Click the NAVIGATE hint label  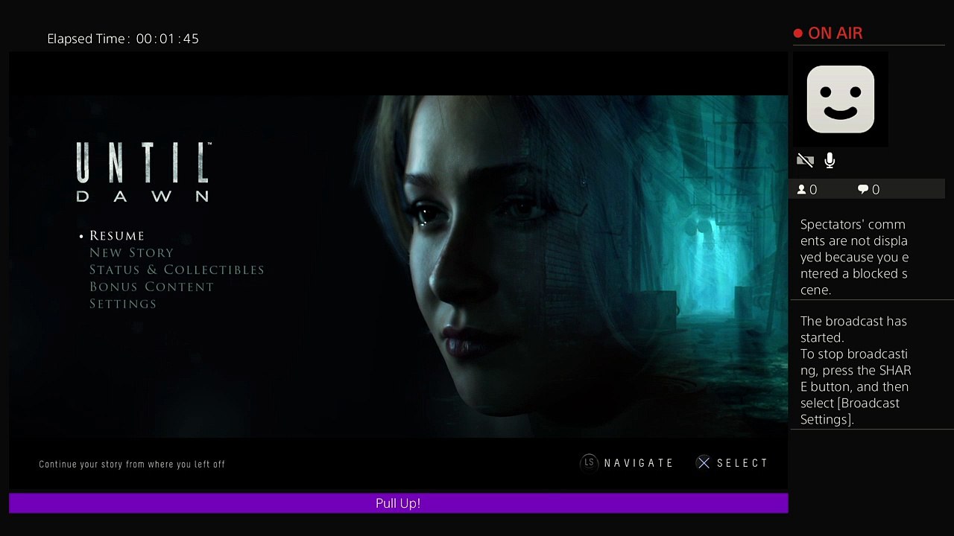pyautogui.click(x=639, y=463)
